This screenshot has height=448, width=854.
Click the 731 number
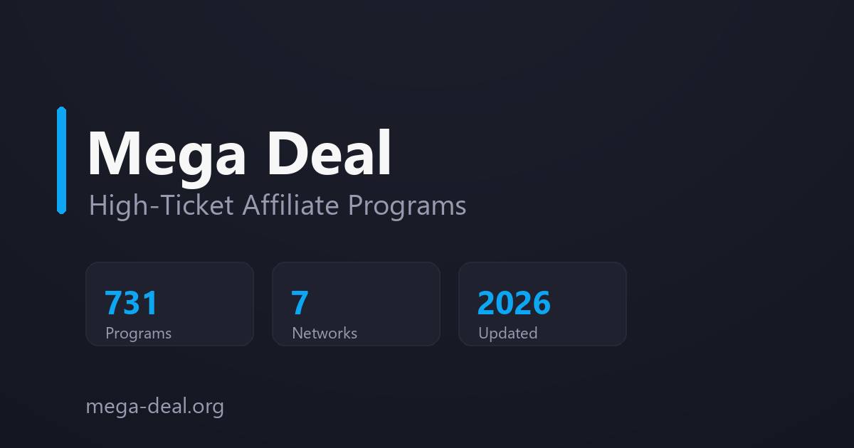pos(131,303)
